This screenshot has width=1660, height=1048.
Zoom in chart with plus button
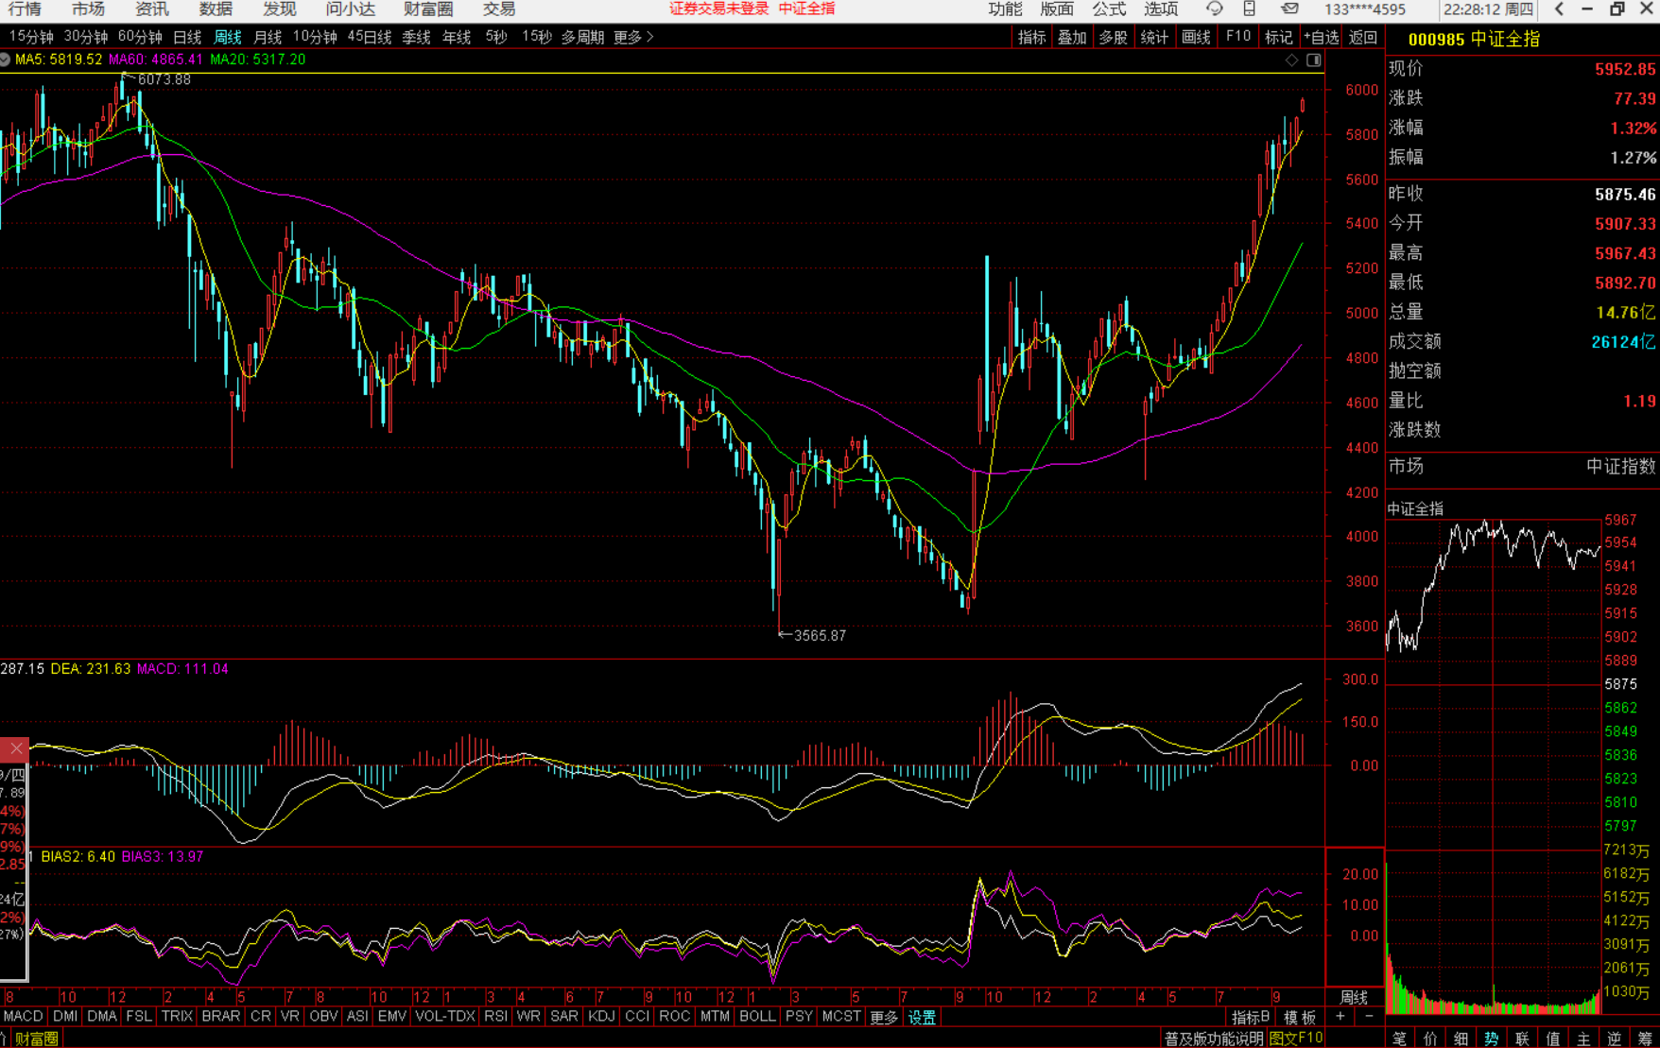[x=1340, y=1017]
